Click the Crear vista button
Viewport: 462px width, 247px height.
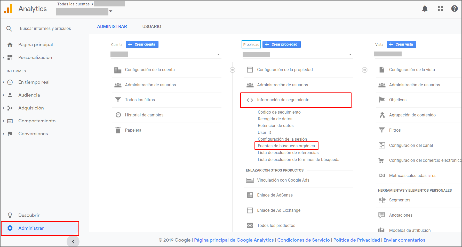pyautogui.click(x=401, y=45)
